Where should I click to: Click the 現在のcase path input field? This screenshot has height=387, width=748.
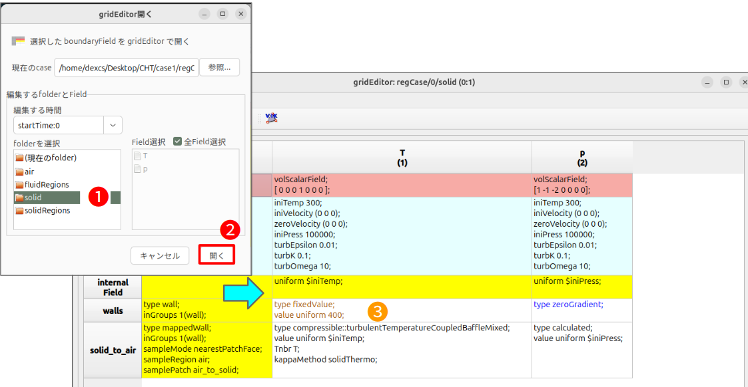click(127, 67)
